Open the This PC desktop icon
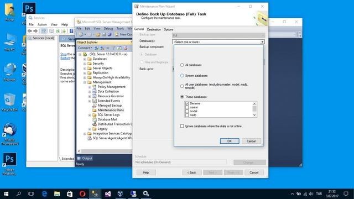This screenshot has height=199, width=354. pos(10,43)
